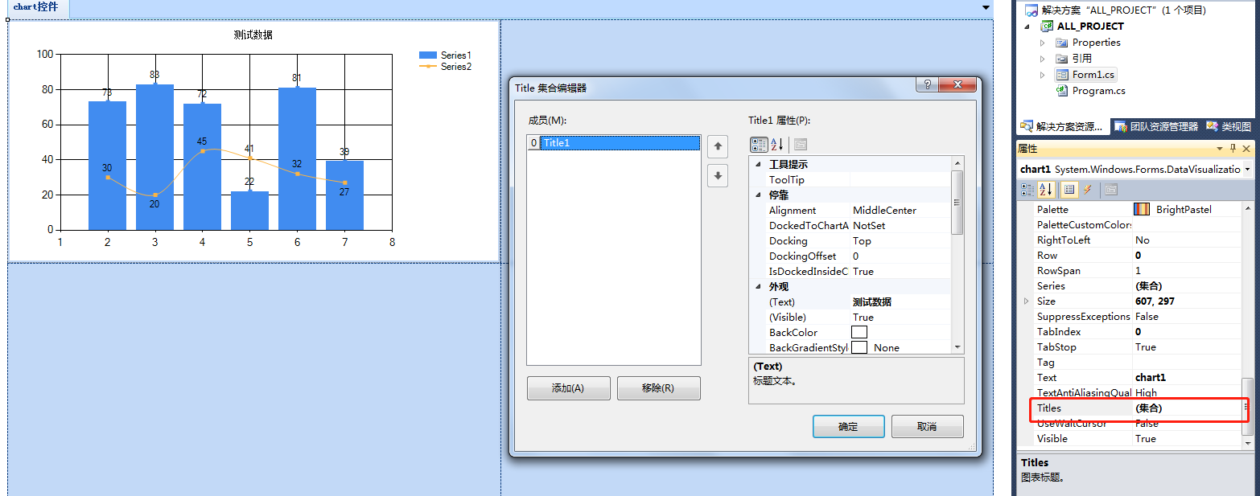Click the IsDockedInsideChartArea True value
Viewport: 1260px width, 496px height.
[x=863, y=271]
